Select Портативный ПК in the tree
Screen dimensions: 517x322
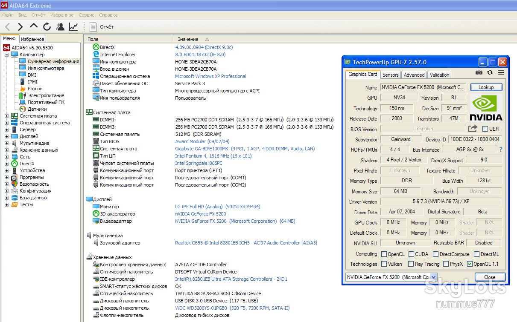[46, 102]
